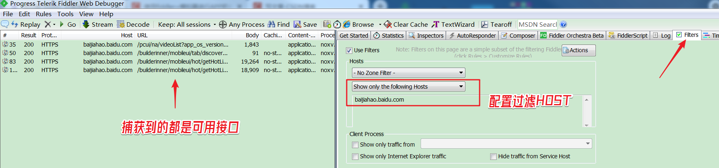Open the Keep: All sessions dropdown
The width and height of the screenshot is (719, 168).
[x=187, y=24]
